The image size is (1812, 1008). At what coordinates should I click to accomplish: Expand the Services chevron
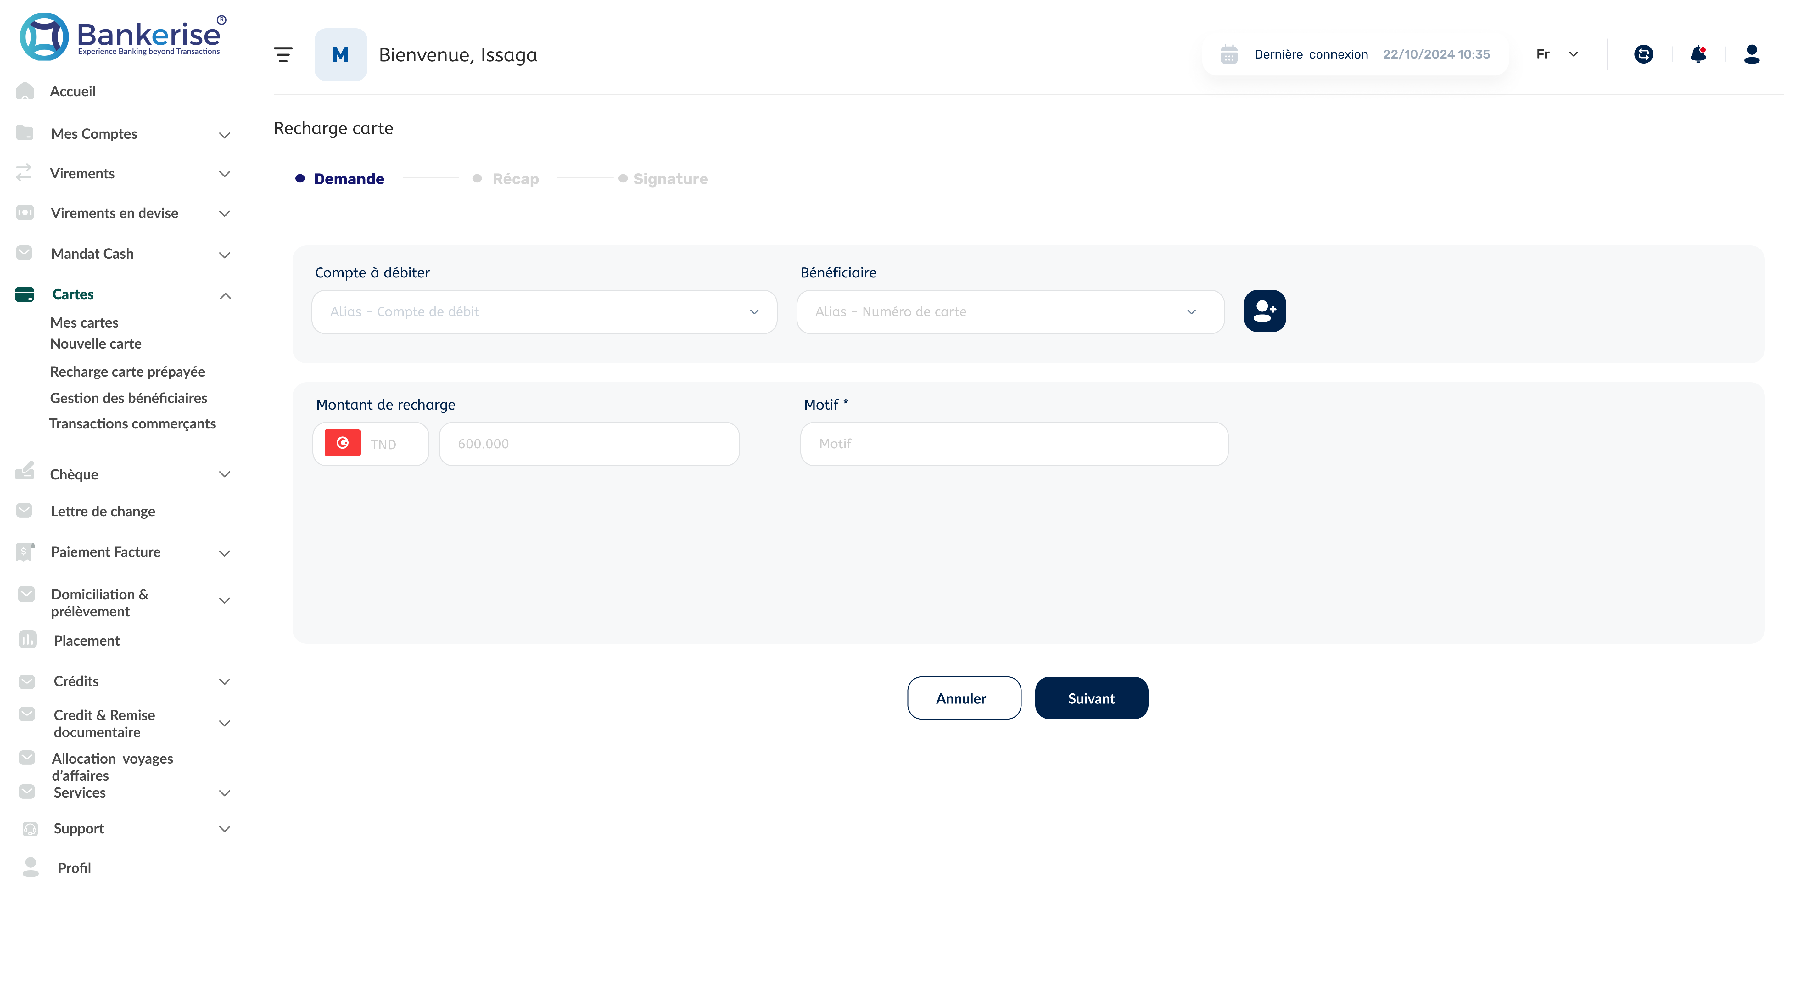(224, 793)
